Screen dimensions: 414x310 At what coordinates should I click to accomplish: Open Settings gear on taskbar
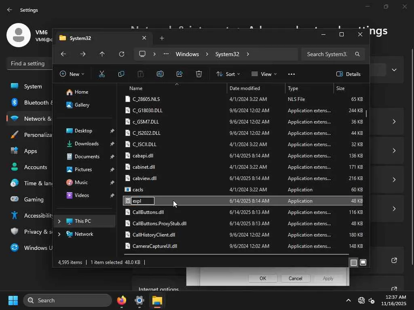pos(139,300)
